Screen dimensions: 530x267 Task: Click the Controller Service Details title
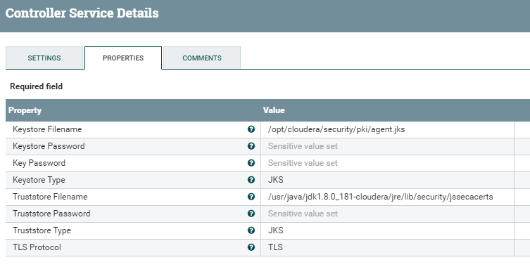tap(82, 13)
